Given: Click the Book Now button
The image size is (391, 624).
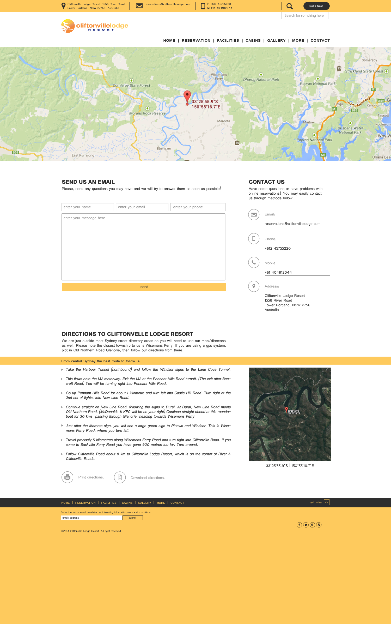Looking at the screenshot, I should tap(316, 6).
